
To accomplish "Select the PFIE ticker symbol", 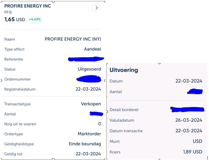I will [x=8, y=12].
